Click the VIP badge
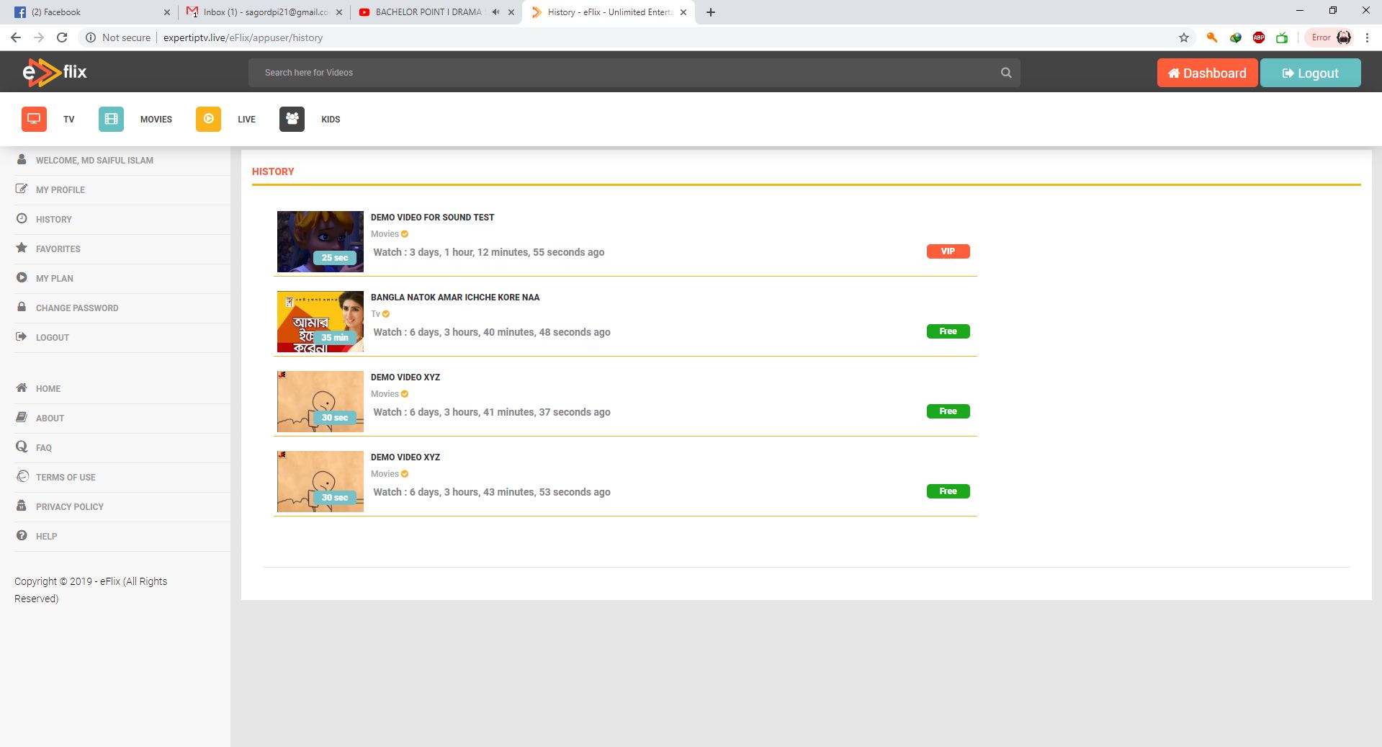The height and width of the screenshot is (747, 1382). click(948, 251)
